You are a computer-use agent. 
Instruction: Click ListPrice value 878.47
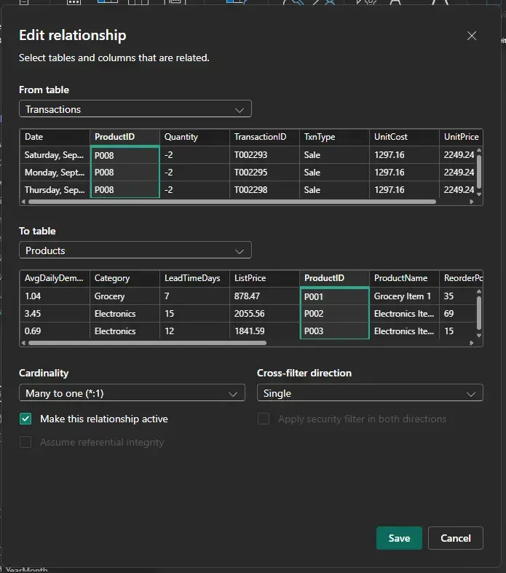coord(264,296)
